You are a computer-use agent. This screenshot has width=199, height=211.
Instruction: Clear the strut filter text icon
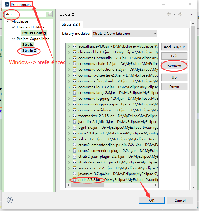[x=49, y=14]
